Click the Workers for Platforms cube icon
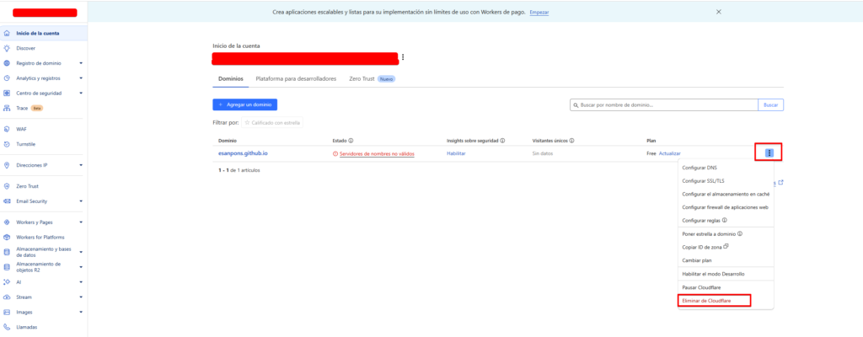The height and width of the screenshot is (337, 863). (x=7, y=238)
